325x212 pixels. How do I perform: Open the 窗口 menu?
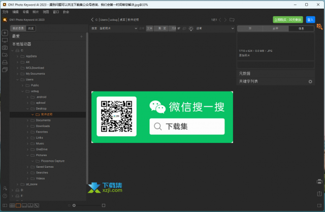click(x=56, y=12)
